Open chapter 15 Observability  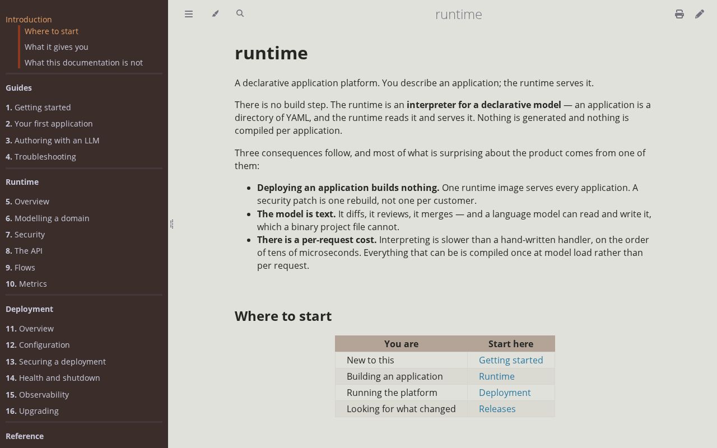[x=37, y=395]
